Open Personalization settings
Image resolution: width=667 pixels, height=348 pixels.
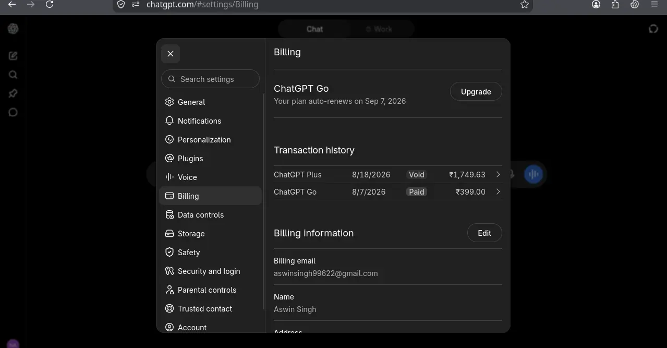click(x=210, y=139)
